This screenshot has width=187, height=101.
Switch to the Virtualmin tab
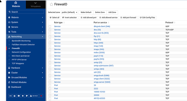tap(36, 5)
